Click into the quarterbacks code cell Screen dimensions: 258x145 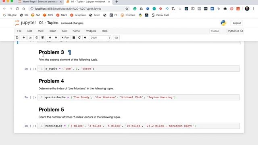point(138,97)
